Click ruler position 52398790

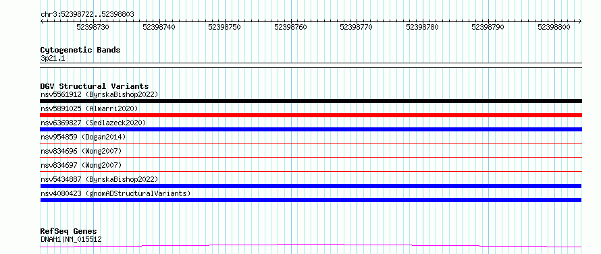[488, 27]
